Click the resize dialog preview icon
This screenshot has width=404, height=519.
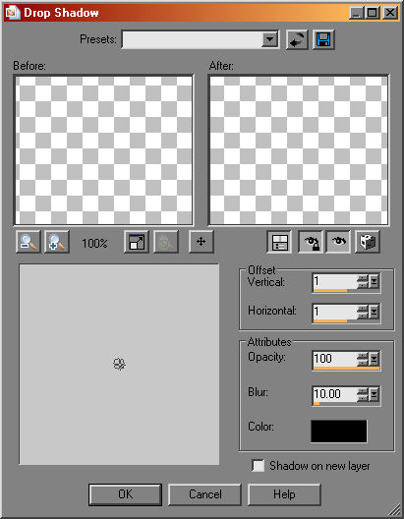(137, 242)
